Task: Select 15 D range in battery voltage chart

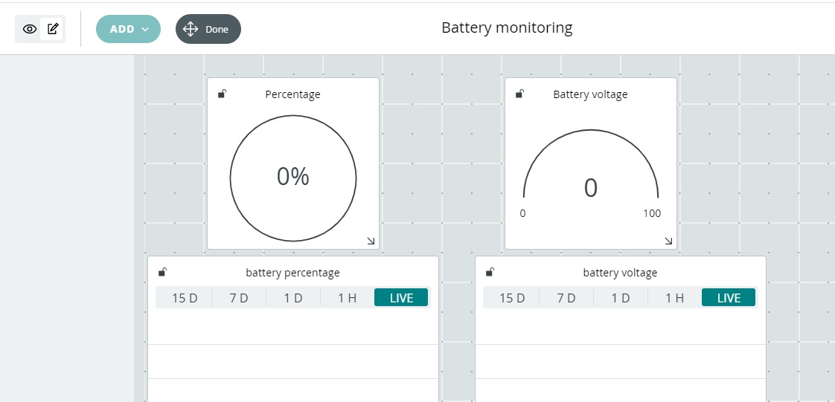Action: point(512,298)
